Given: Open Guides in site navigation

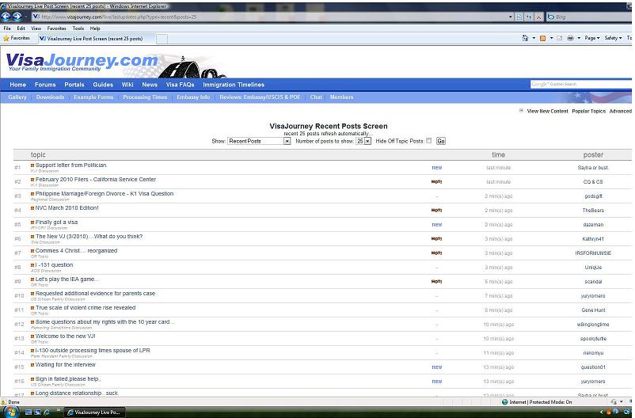Looking at the screenshot, I should point(103,85).
